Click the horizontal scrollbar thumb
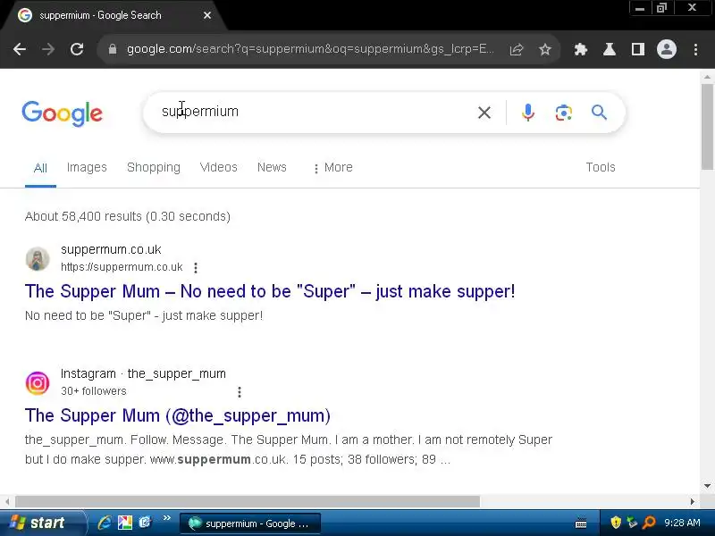This screenshot has width=715, height=536. (x=248, y=501)
